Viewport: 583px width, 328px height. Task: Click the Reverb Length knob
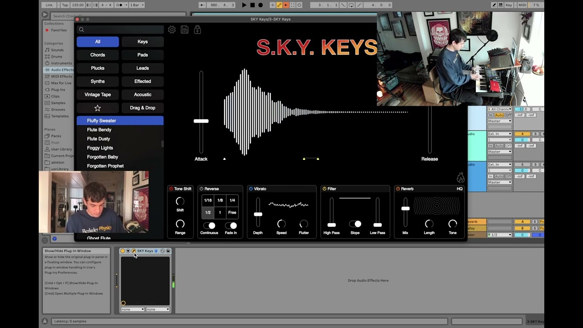(x=429, y=224)
